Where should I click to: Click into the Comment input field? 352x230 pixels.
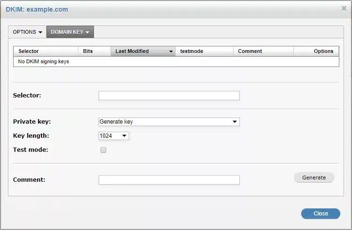tap(169, 180)
